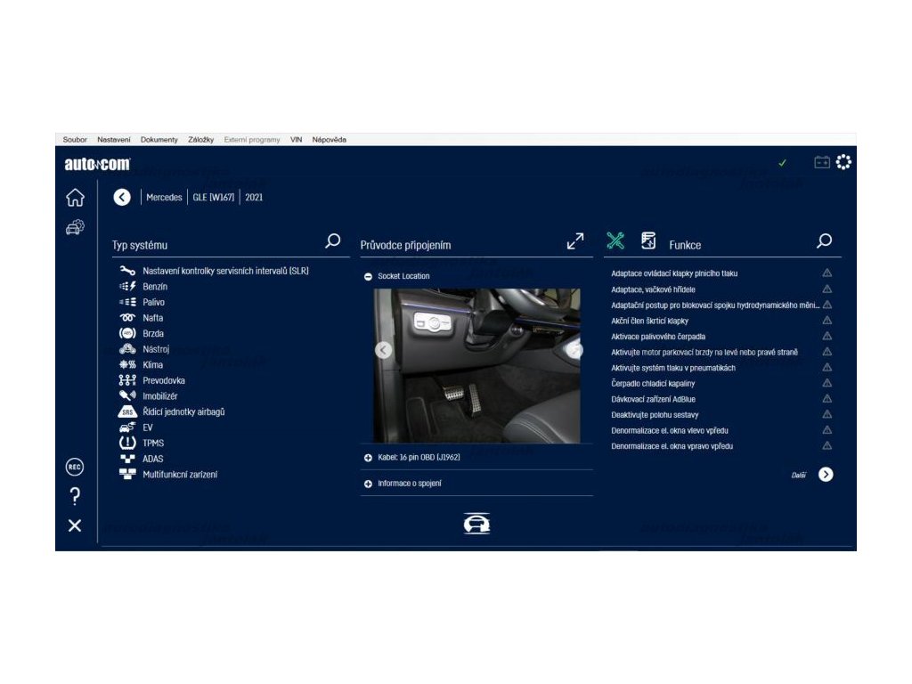The height and width of the screenshot is (684, 912).
Task: Open Záložky menu
Action: pos(200,140)
